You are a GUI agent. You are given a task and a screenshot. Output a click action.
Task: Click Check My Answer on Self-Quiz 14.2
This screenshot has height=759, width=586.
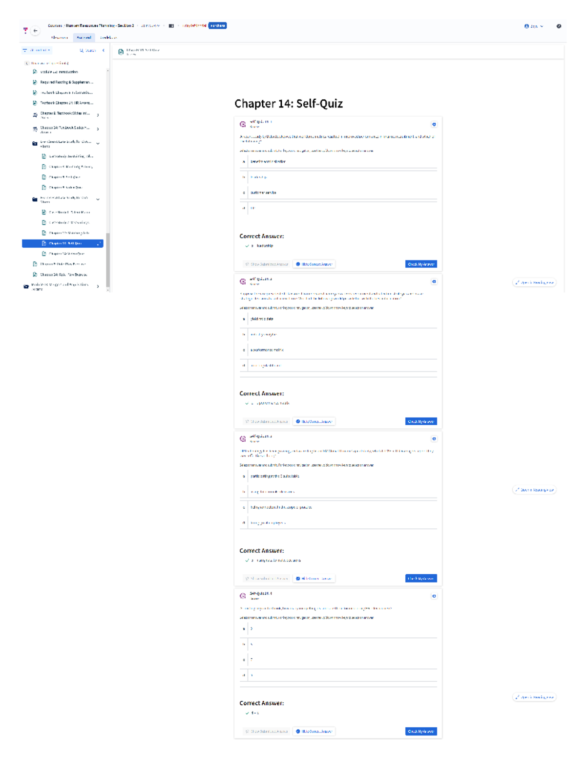coord(421,421)
